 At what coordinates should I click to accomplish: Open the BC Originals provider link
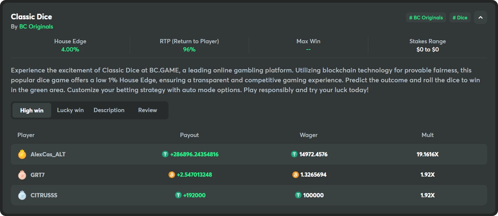36,27
